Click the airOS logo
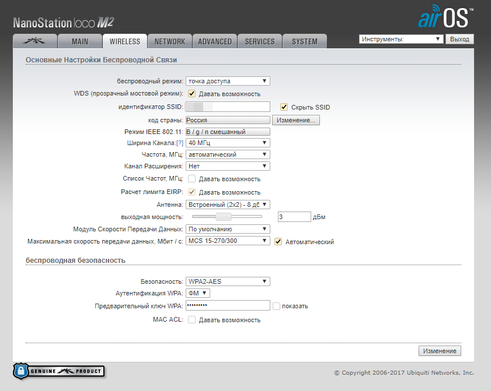The image size is (491, 391). [x=445, y=16]
